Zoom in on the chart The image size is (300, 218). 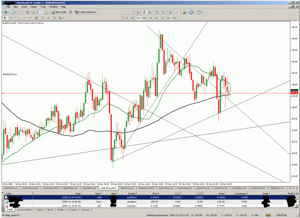pos(157,12)
